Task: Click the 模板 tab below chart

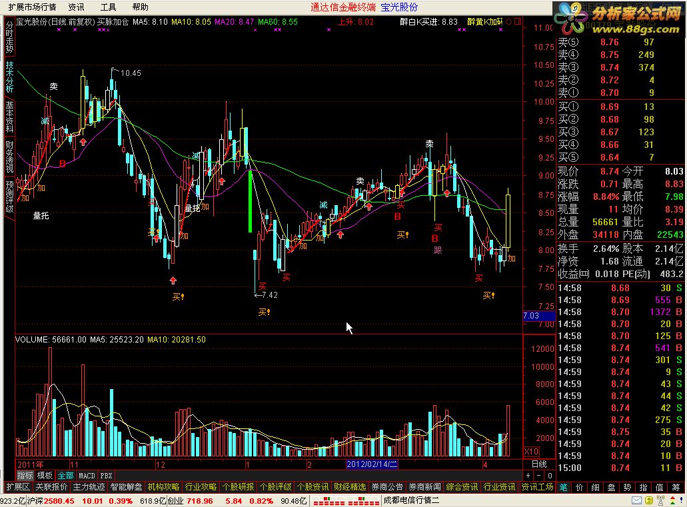Action: (x=45, y=476)
